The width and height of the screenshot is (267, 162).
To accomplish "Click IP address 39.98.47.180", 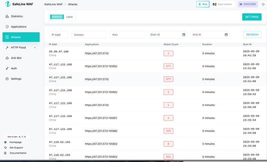I will tap(59, 52).
